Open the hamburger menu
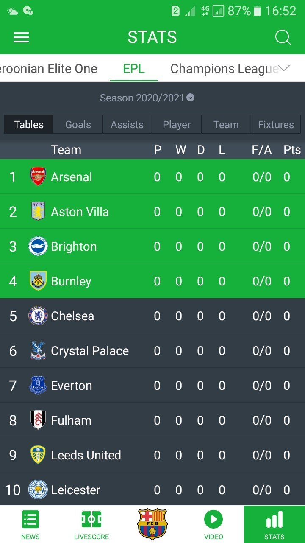The width and height of the screenshot is (305, 543). pyautogui.click(x=21, y=37)
